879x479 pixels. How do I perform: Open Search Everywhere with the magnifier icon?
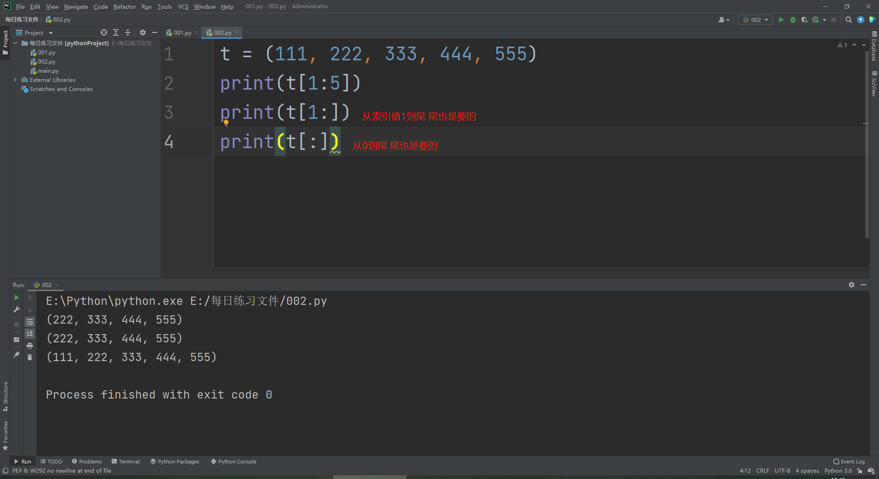click(848, 20)
